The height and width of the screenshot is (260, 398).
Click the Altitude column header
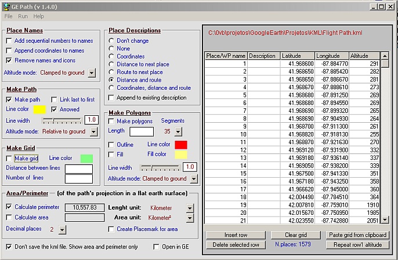point(364,56)
